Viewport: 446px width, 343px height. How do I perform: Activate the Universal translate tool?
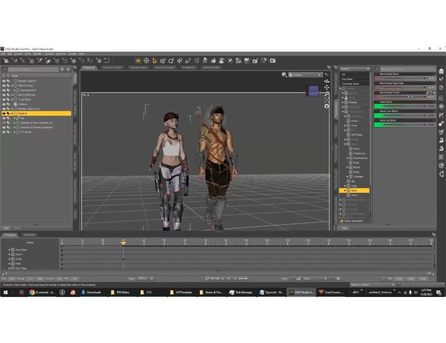pos(179,61)
